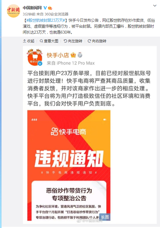Click 查看大图 to view large image
The height and width of the screenshot is (228, 160).
point(49,41)
